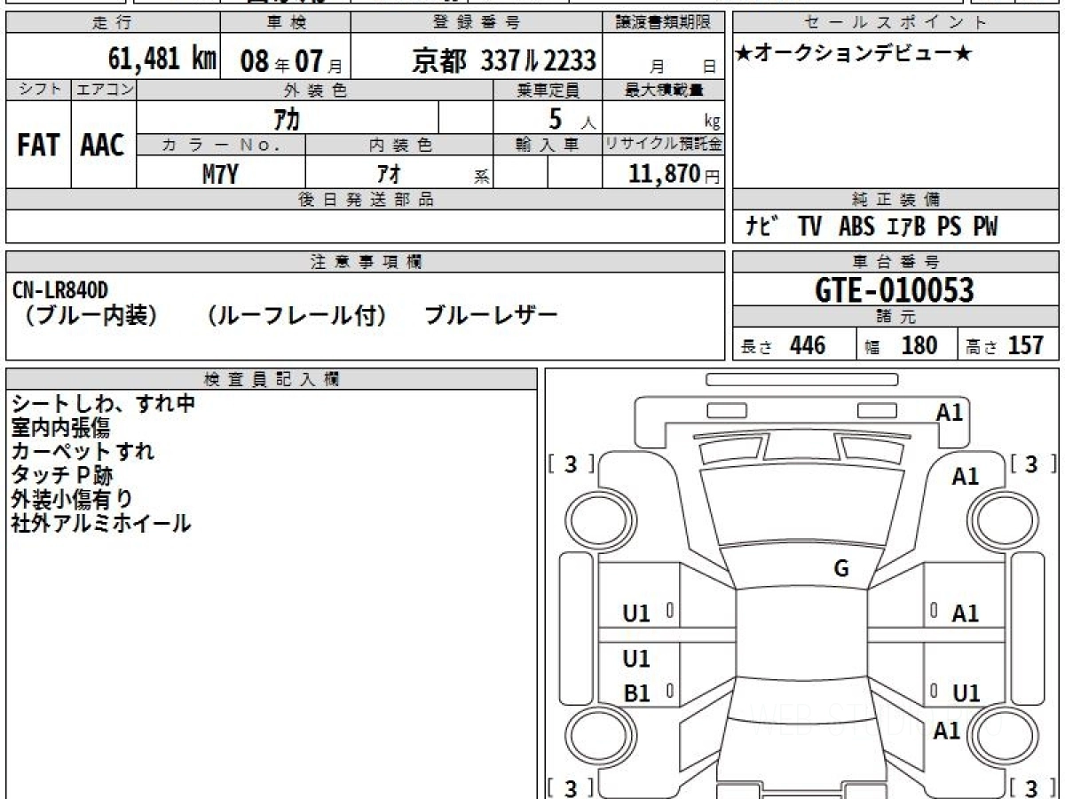Select the left front door handle symbol
Image resolution: width=1065 pixels, height=799 pixels.
point(669,611)
